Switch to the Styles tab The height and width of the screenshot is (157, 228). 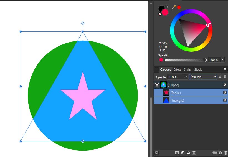pos(188,69)
